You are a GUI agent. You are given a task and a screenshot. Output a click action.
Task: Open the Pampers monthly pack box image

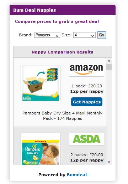click(x=41, y=83)
